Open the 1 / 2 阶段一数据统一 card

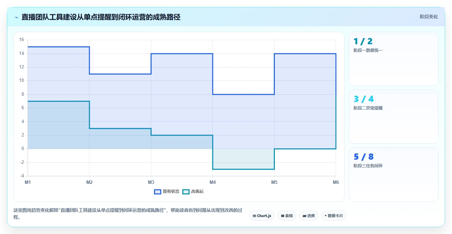point(394,59)
